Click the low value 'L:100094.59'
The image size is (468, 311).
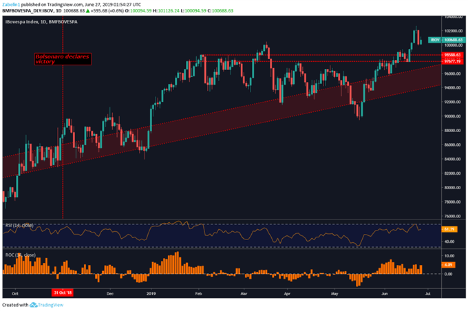(193, 11)
